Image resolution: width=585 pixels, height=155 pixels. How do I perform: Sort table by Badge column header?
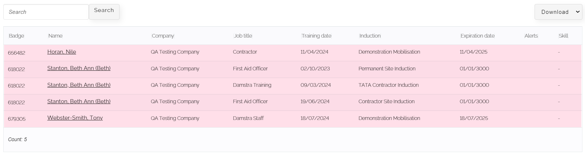[x=16, y=36]
